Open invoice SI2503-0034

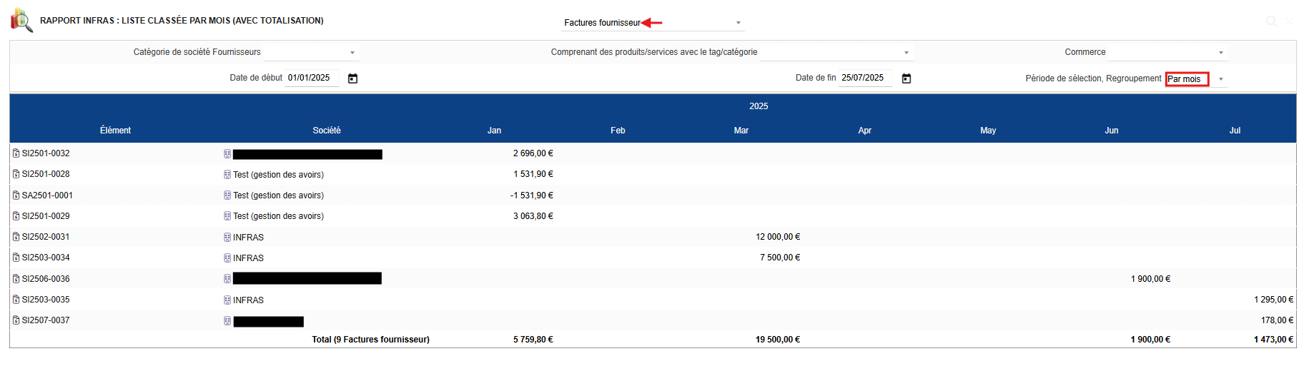pos(46,258)
